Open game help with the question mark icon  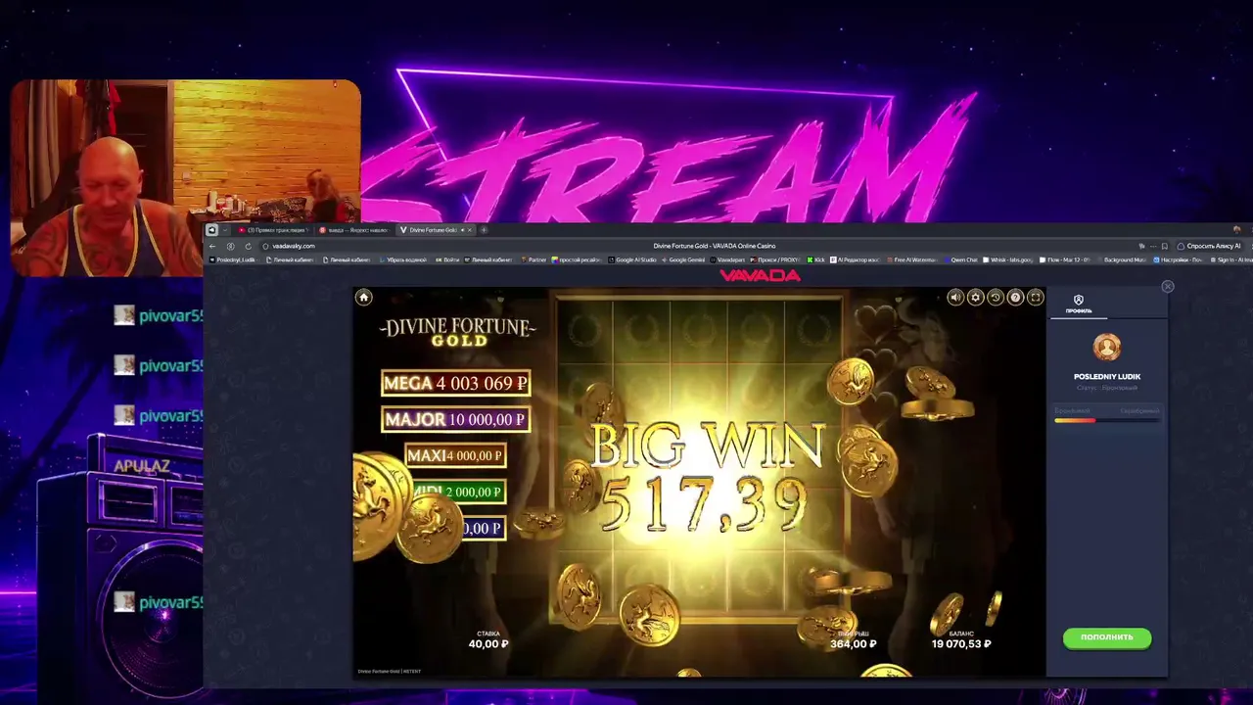coord(1015,298)
